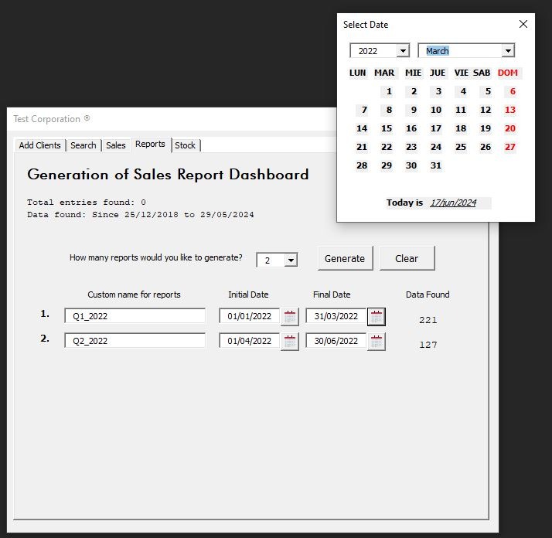Switch to the Sales tab

click(x=116, y=145)
